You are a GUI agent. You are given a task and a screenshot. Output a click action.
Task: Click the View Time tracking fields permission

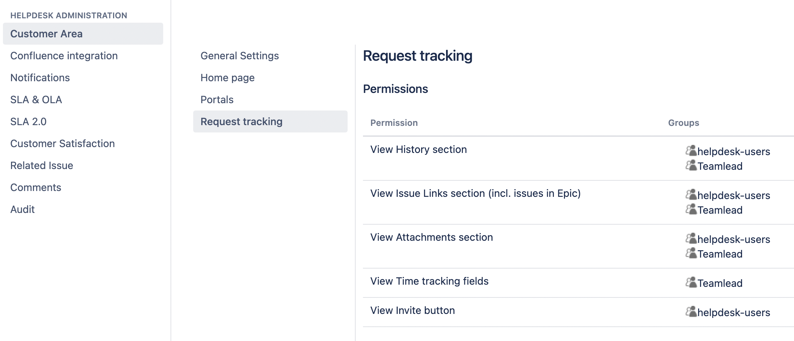(429, 281)
